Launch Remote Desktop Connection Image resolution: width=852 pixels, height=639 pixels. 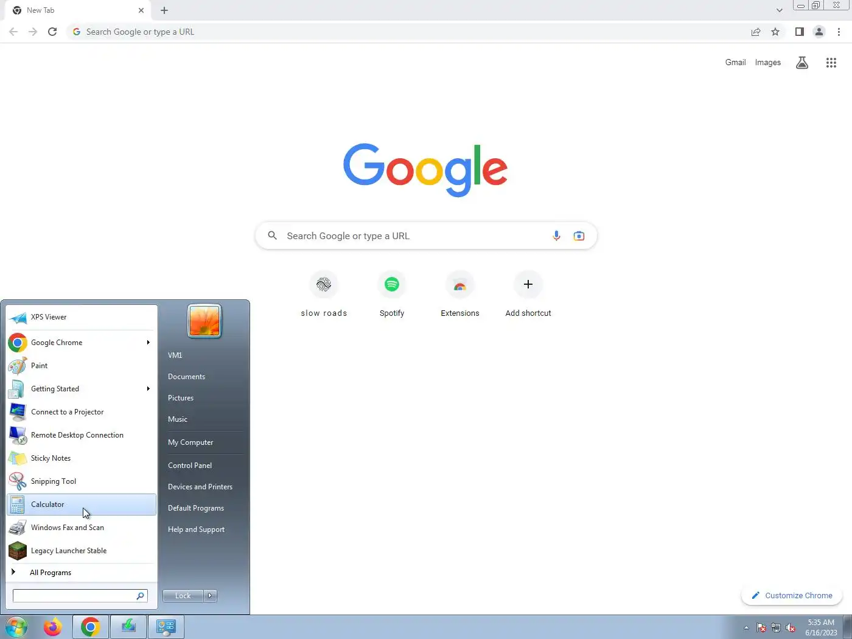point(82,435)
